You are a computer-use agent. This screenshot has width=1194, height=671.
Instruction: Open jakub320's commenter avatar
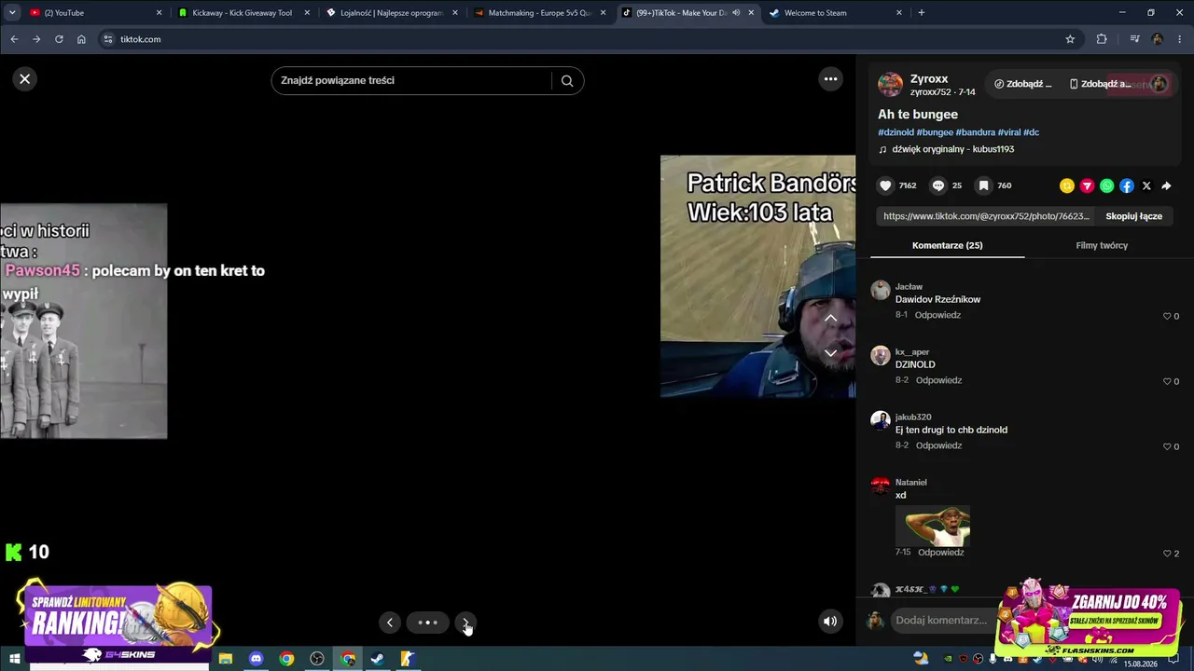[881, 420]
